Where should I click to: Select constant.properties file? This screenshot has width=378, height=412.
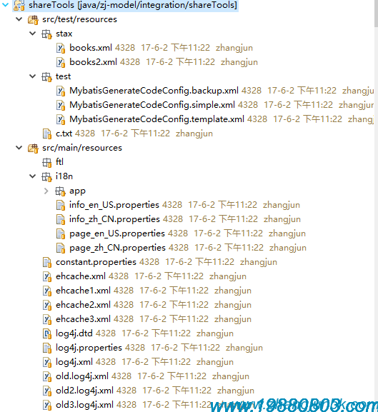tap(96, 262)
